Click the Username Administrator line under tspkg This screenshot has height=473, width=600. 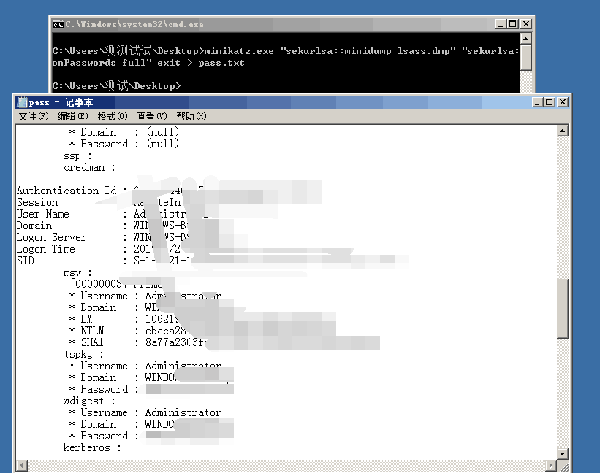145,366
